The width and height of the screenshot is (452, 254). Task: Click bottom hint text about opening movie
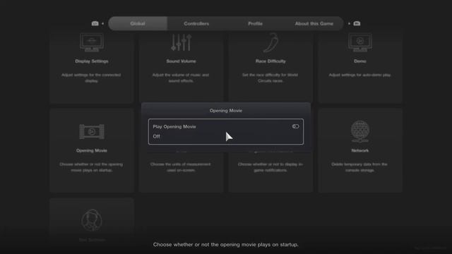[x=226, y=245]
